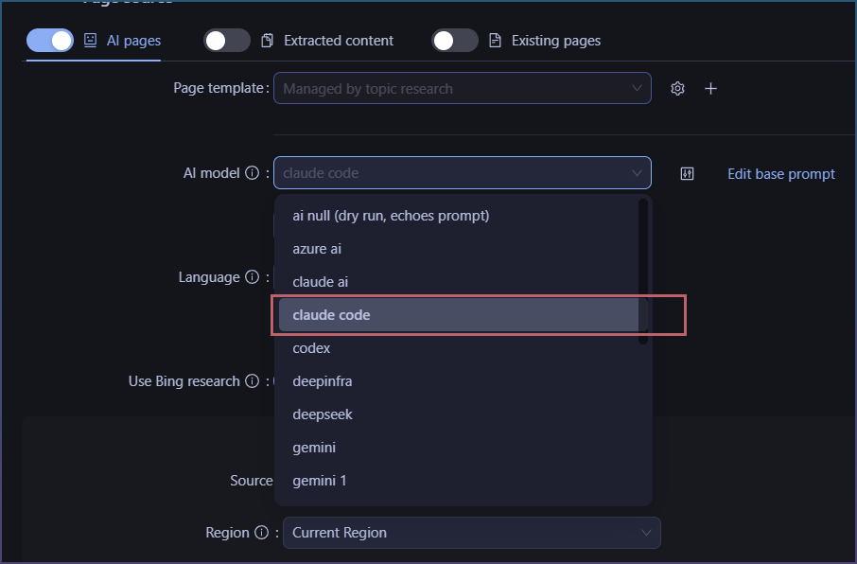Choose deepseek in the model list
The image size is (857, 564).
pyautogui.click(x=456, y=414)
